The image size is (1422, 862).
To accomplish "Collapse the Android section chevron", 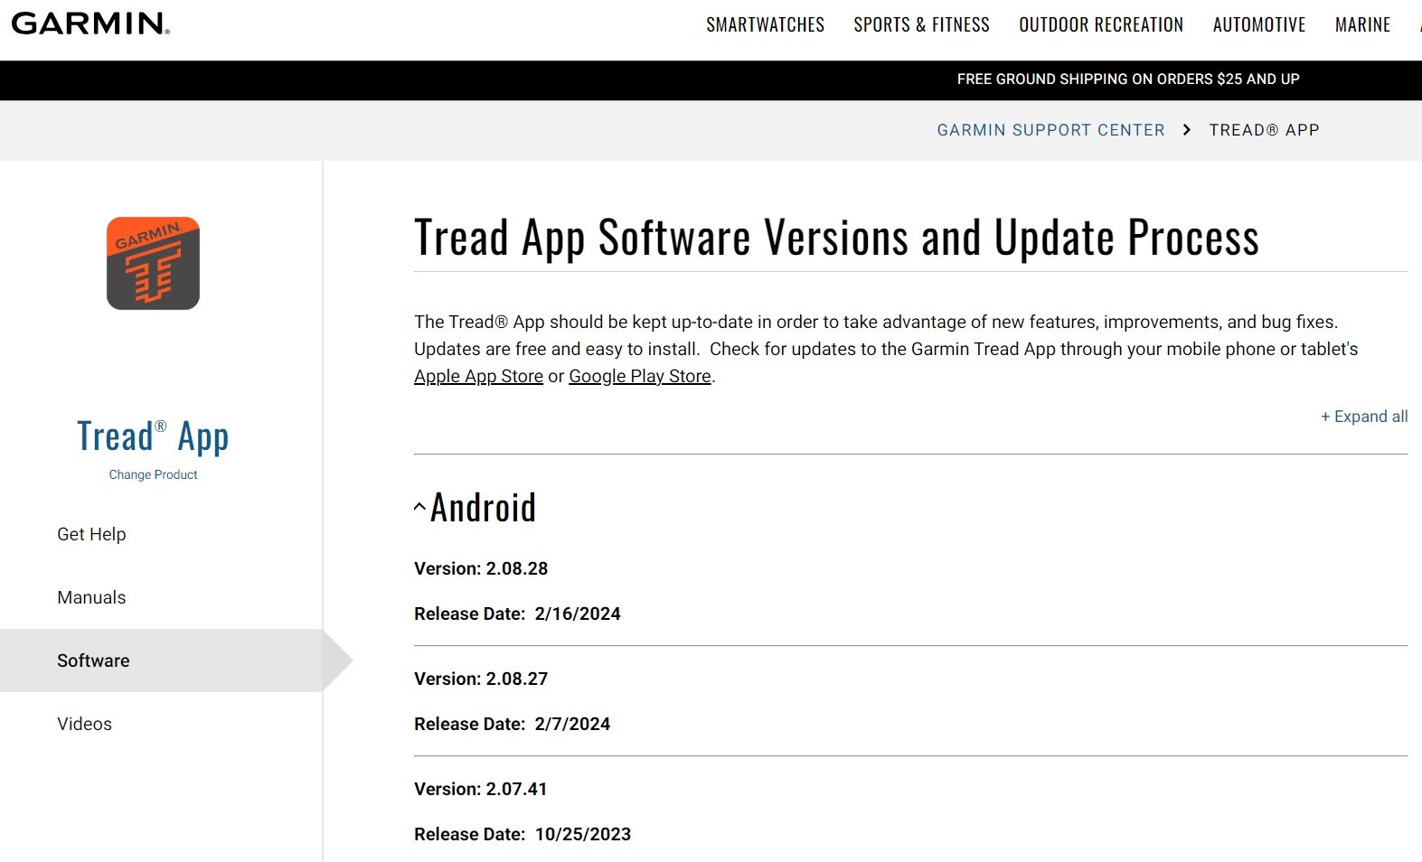I will tap(419, 507).
